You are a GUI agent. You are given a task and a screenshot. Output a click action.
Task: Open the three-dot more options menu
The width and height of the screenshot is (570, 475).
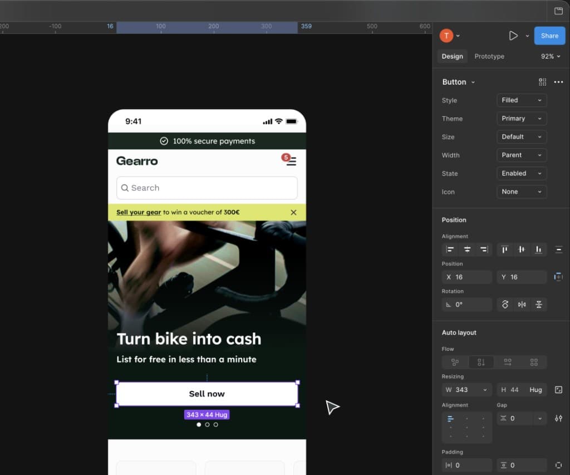pyautogui.click(x=558, y=82)
